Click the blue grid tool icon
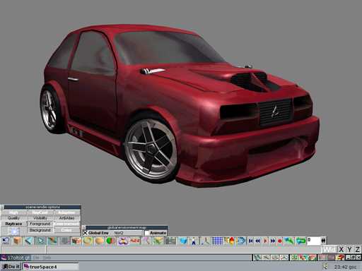This screenshot has height=271, width=362. (x=217, y=241)
